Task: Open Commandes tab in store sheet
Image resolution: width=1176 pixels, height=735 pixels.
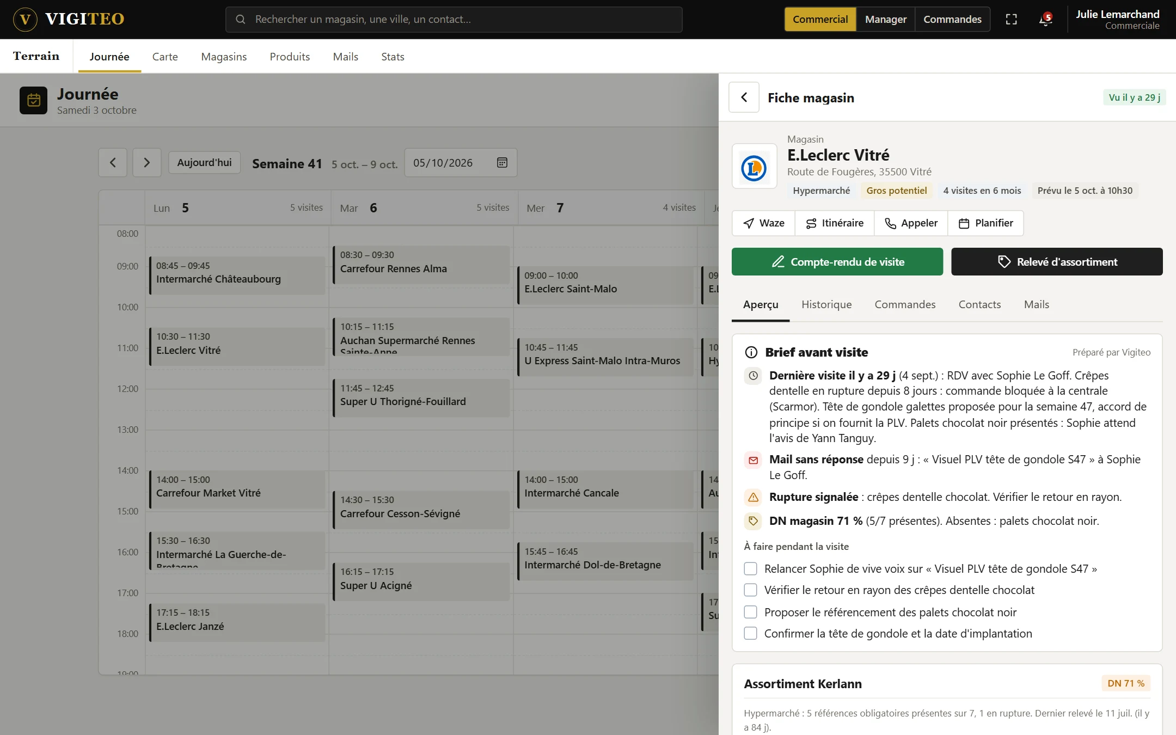Action: pyautogui.click(x=905, y=305)
